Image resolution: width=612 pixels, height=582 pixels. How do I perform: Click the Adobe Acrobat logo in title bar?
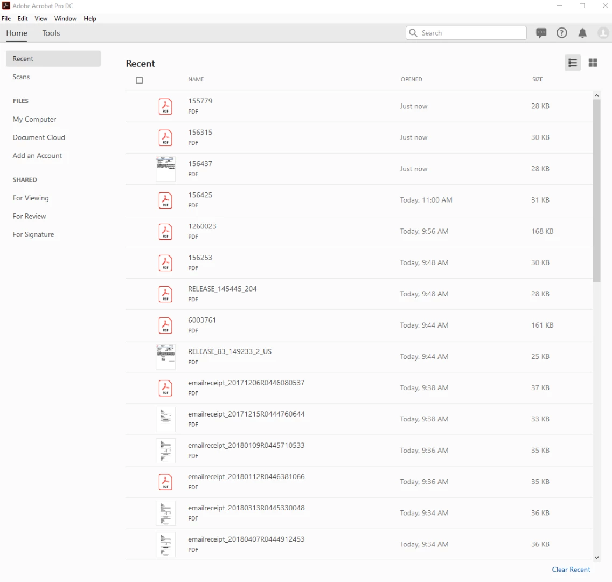pos(6,5)
